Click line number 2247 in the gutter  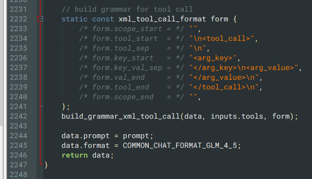(x=19, y=165)
